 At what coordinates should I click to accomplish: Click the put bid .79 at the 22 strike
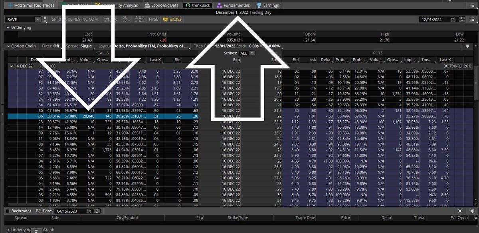(x=296, y=116)
